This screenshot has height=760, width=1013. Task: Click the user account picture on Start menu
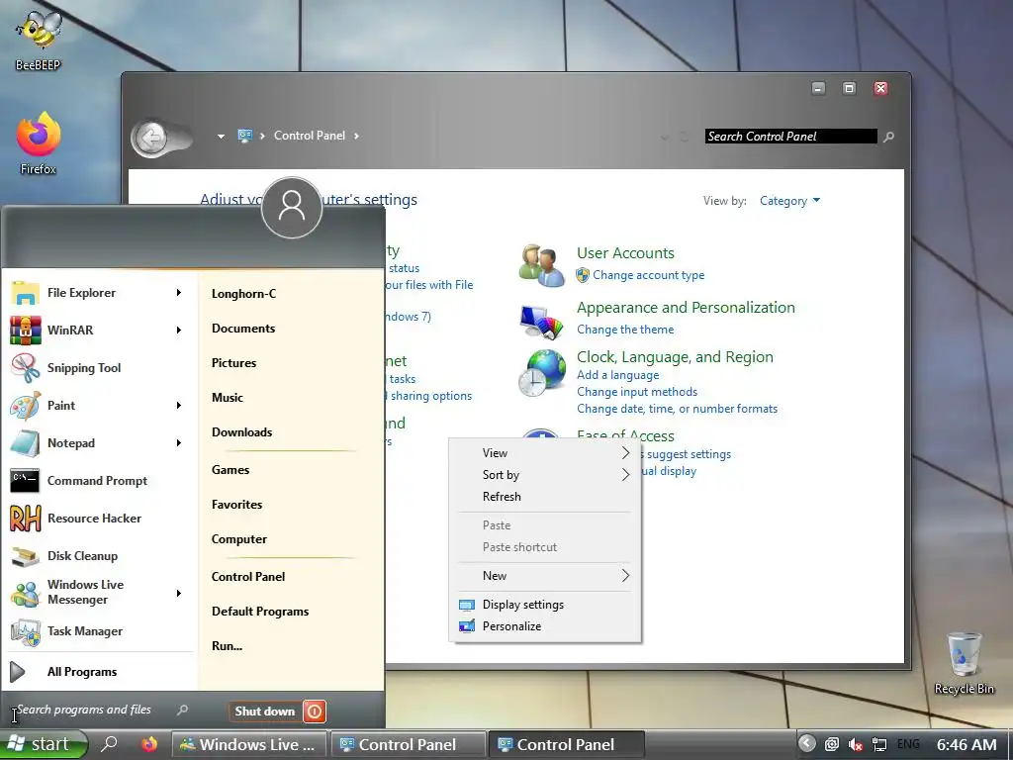click(292, 208)
